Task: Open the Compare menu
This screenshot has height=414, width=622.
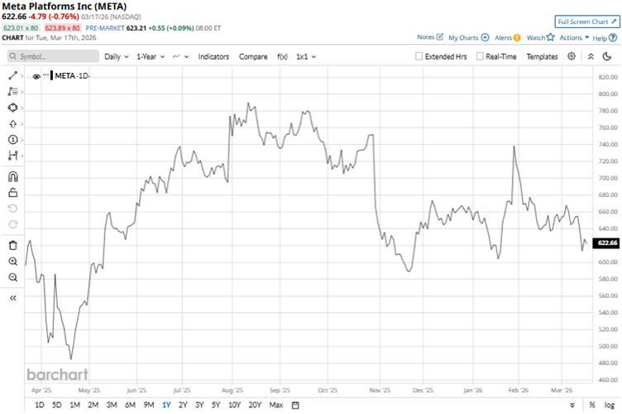Action: coord(253,57)
